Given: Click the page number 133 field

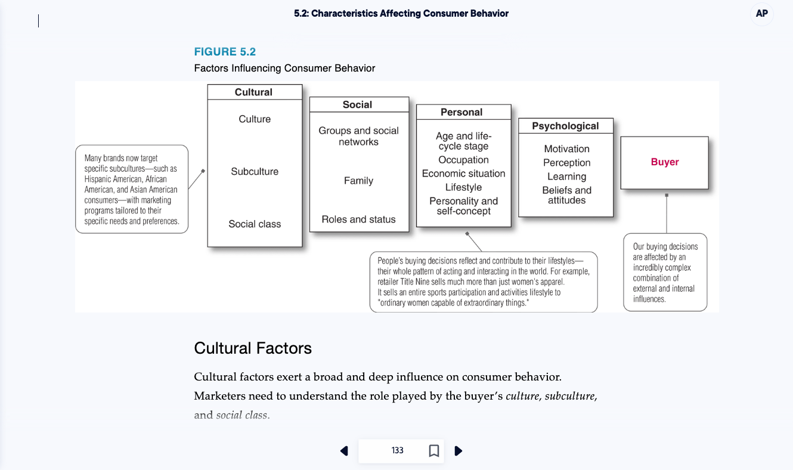Looking at the screenshot, I should (398, 450).
